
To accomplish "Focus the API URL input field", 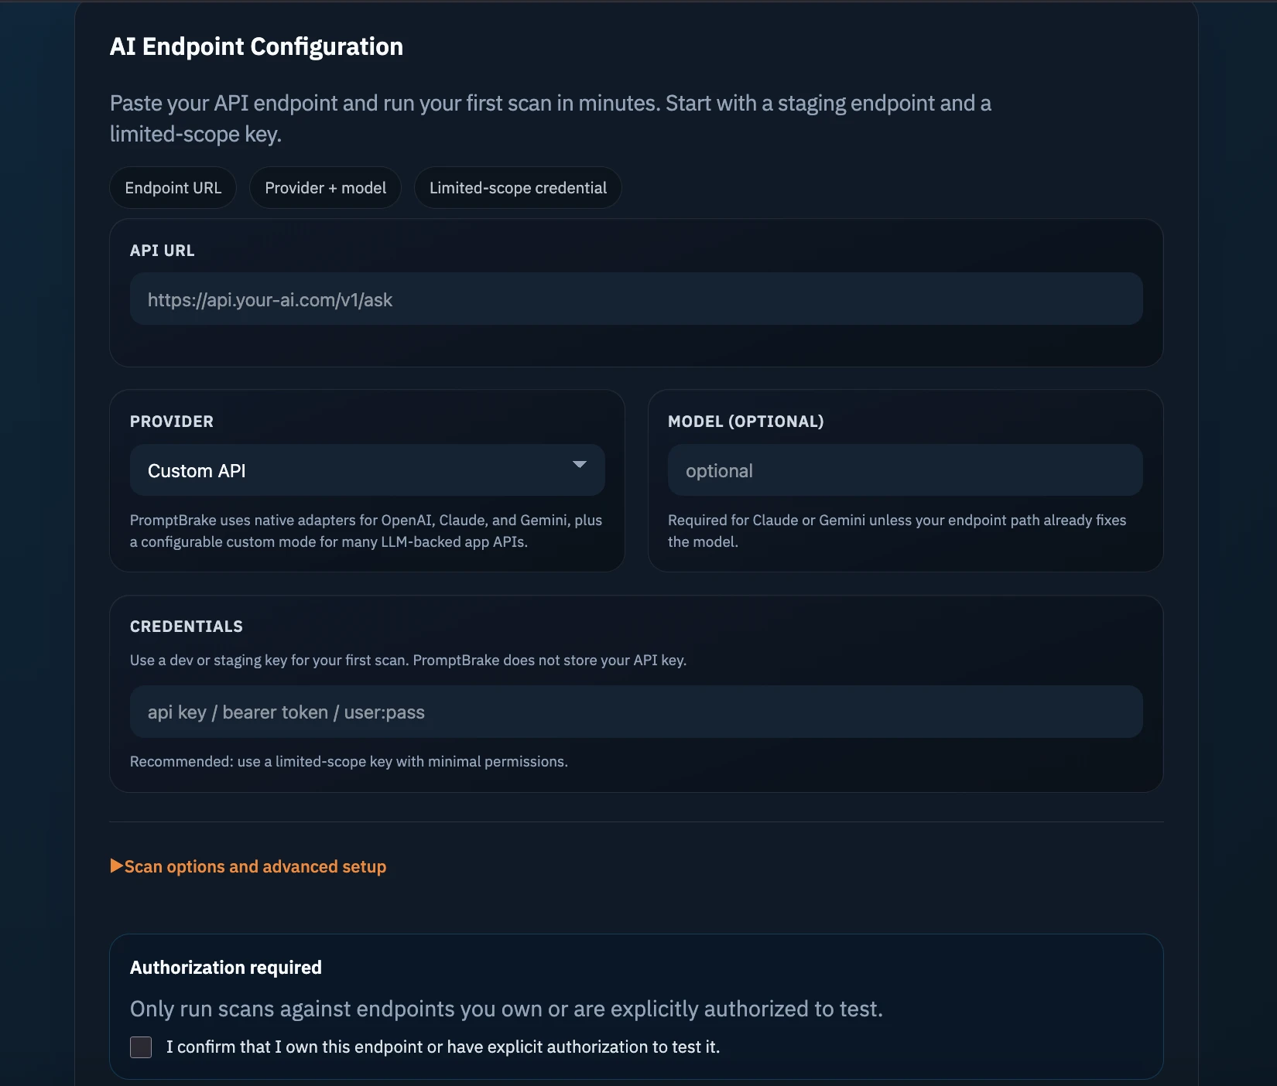I will (x=635, y=299).
